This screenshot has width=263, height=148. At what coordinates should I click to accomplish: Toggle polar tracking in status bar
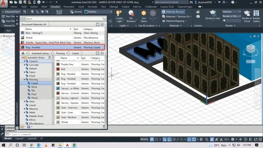click(174, 139)
